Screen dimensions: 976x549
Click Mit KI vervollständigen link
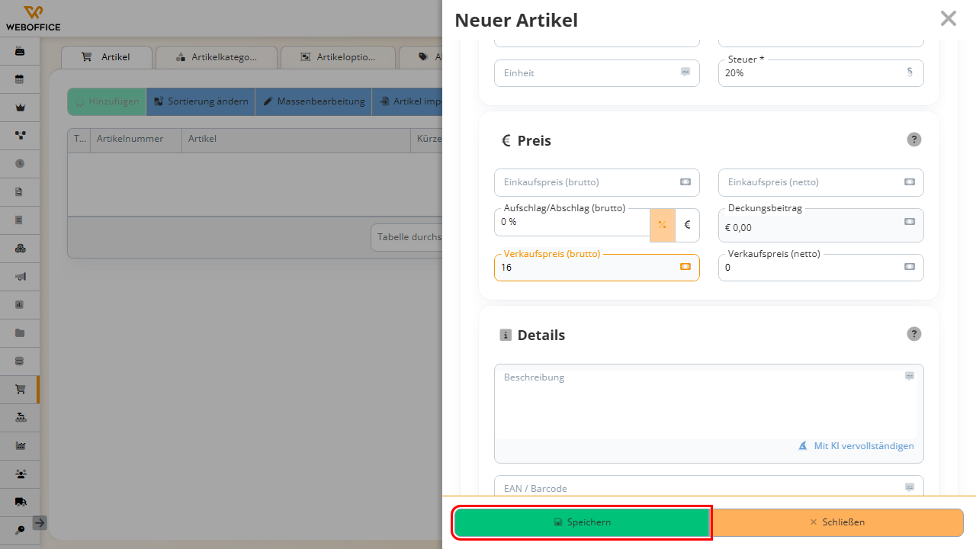856,446
